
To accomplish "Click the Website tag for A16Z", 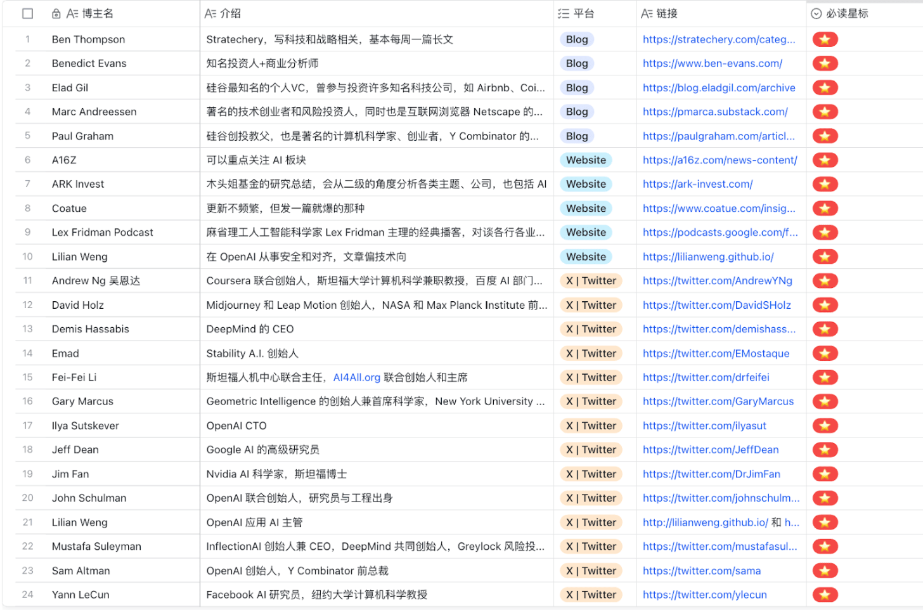I will pos(586,160).
